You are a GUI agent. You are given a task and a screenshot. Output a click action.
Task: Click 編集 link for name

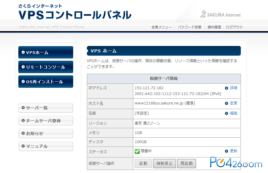234,113
